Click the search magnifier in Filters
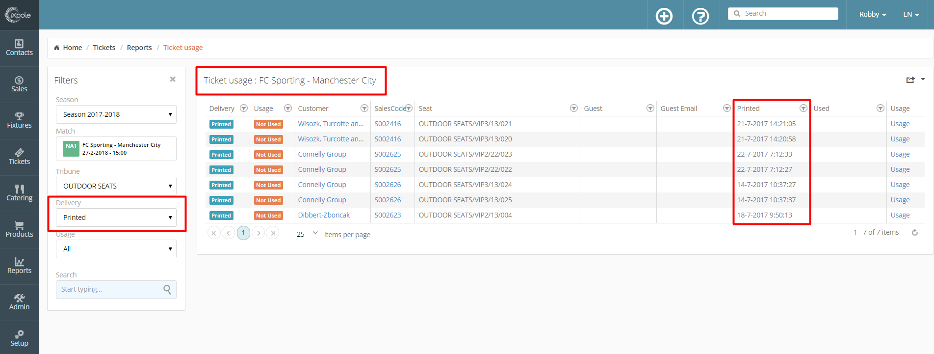The width and height of the screenshot is (934, 354). [167, 290]
